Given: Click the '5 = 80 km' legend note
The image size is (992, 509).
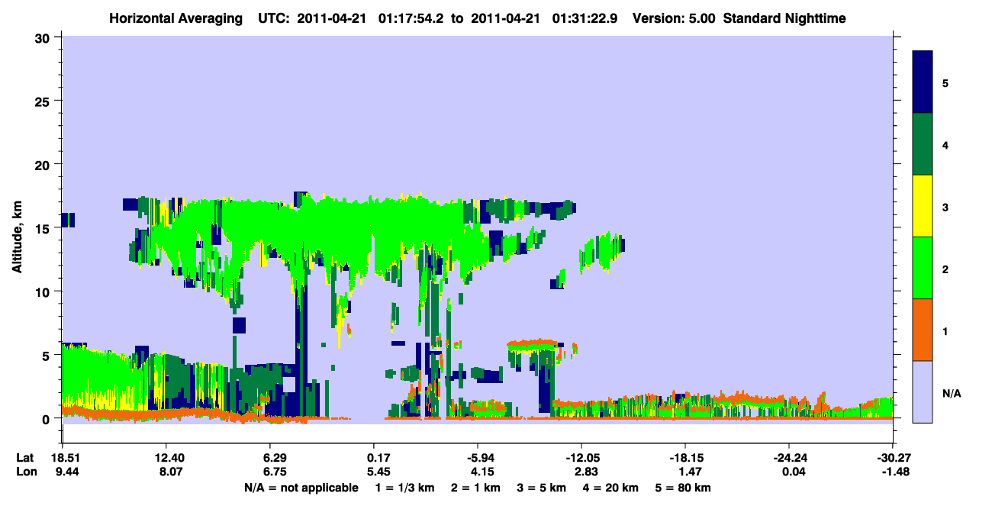Looking at the screenshot, I should [683, 488].
